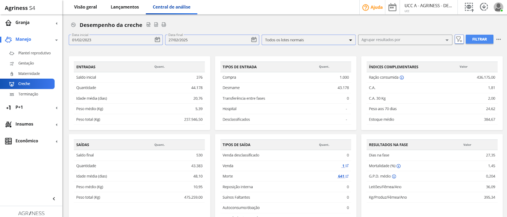Screen dimensions: 507x217
Task: Click the Ração consumida info icon
Action: click(402, 77)
